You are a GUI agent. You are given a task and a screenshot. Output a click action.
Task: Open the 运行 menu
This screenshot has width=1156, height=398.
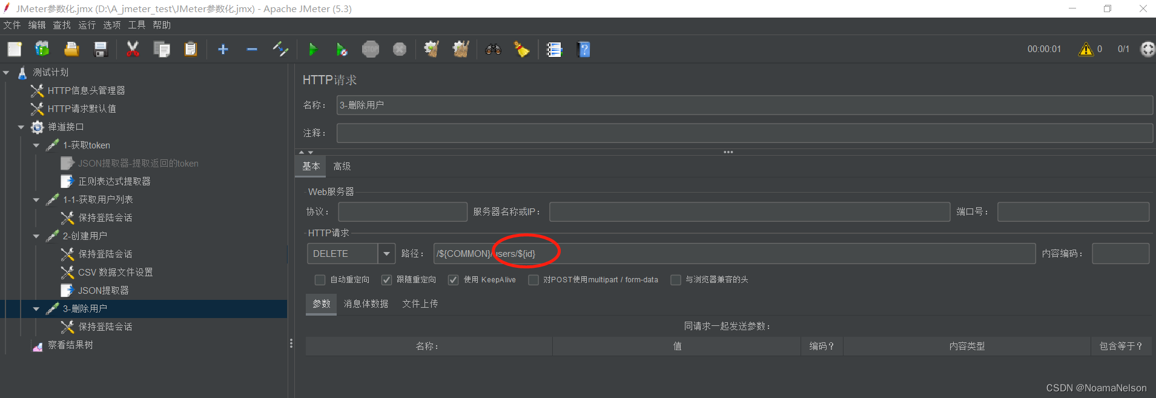[87, 25]
